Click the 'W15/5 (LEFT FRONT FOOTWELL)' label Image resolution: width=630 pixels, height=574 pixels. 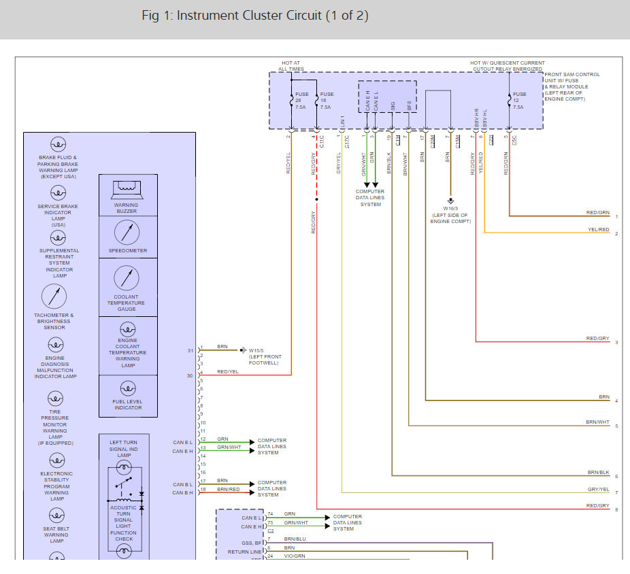[265, 356]
